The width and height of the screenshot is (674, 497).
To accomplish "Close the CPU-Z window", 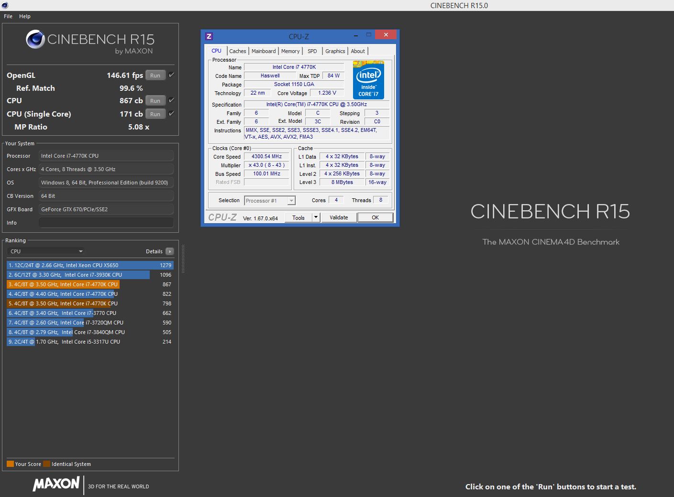I will coord(386,35).
